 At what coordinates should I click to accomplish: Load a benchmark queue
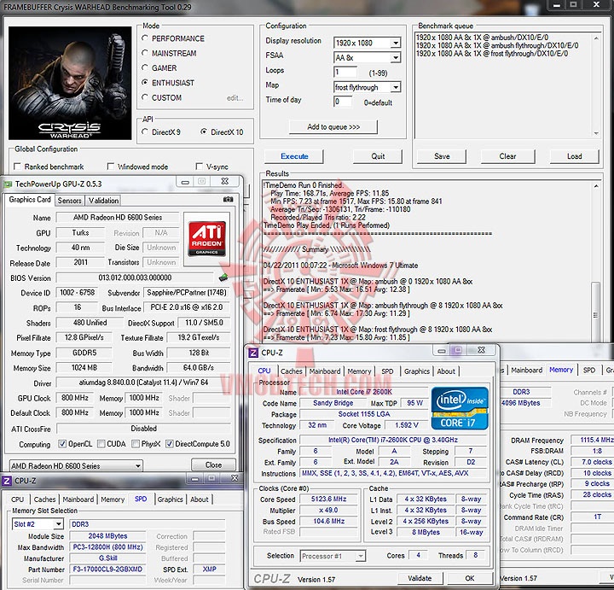pos(574,156)
